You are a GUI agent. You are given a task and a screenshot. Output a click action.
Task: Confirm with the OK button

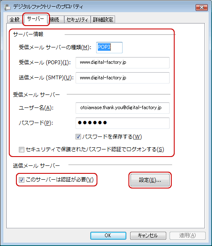[x=108, y=236]
